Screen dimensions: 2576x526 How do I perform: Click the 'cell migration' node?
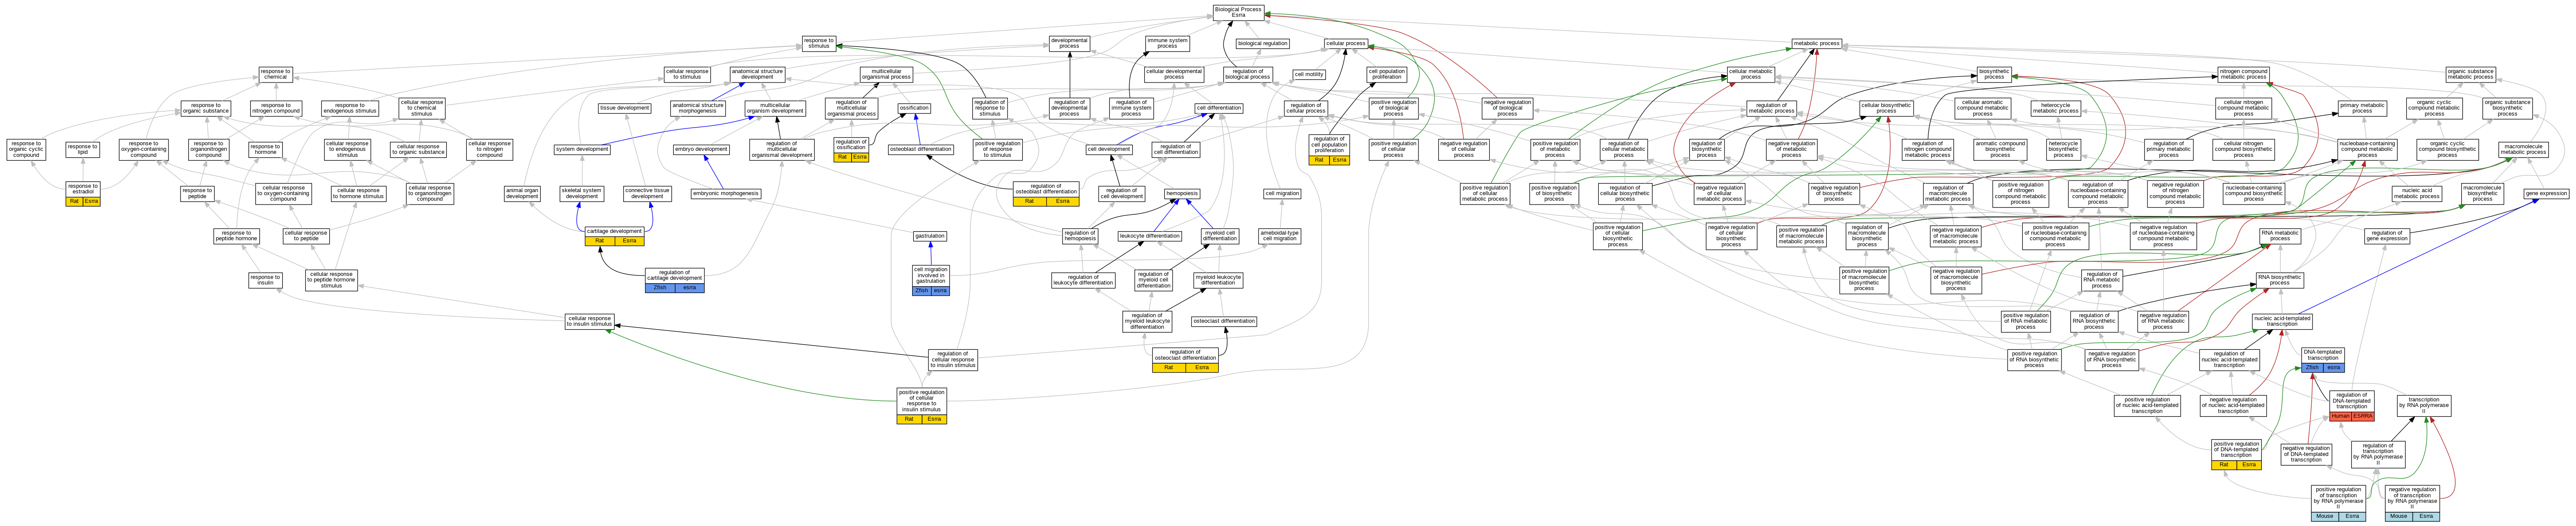(x=1282, y=193)
